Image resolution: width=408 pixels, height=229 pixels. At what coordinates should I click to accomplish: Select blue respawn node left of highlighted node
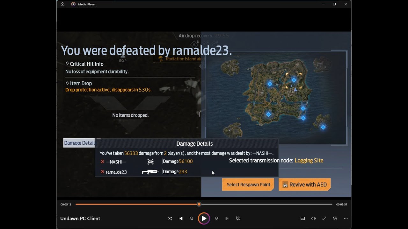(270, 84)
